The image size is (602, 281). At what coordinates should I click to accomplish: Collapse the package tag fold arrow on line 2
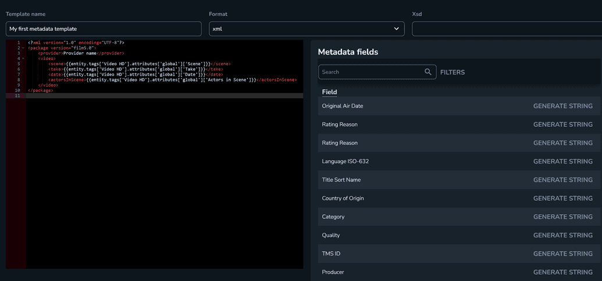(23, 48)
